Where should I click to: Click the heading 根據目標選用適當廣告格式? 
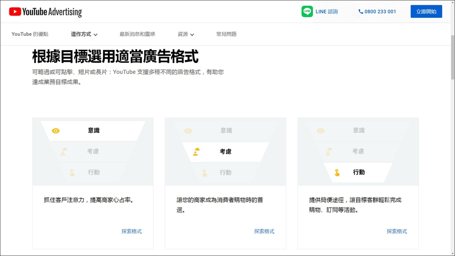[x=115, y=56]
